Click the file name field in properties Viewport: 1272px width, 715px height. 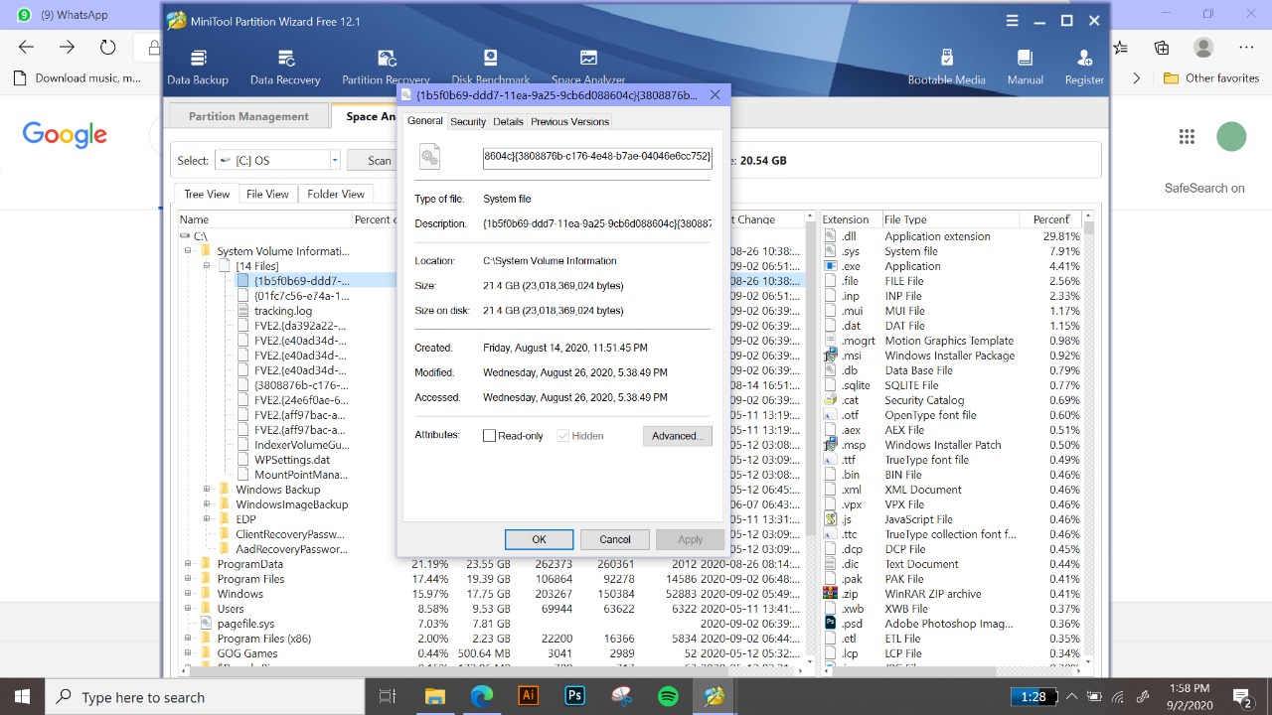[x=597, y=156]
